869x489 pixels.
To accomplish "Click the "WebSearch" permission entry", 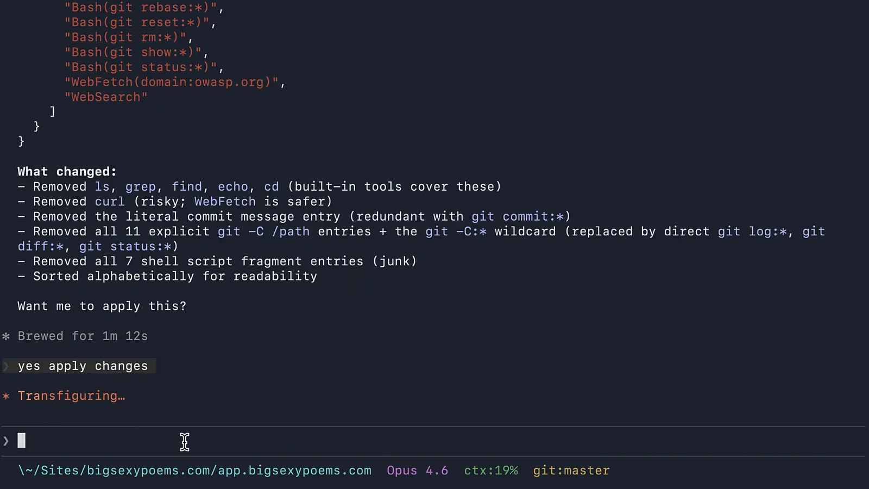I will point(106,97).
